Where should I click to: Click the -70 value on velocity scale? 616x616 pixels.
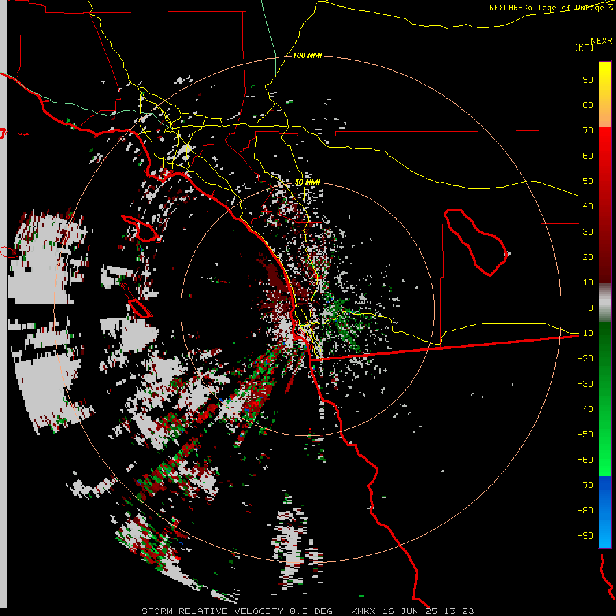(585, 485)
